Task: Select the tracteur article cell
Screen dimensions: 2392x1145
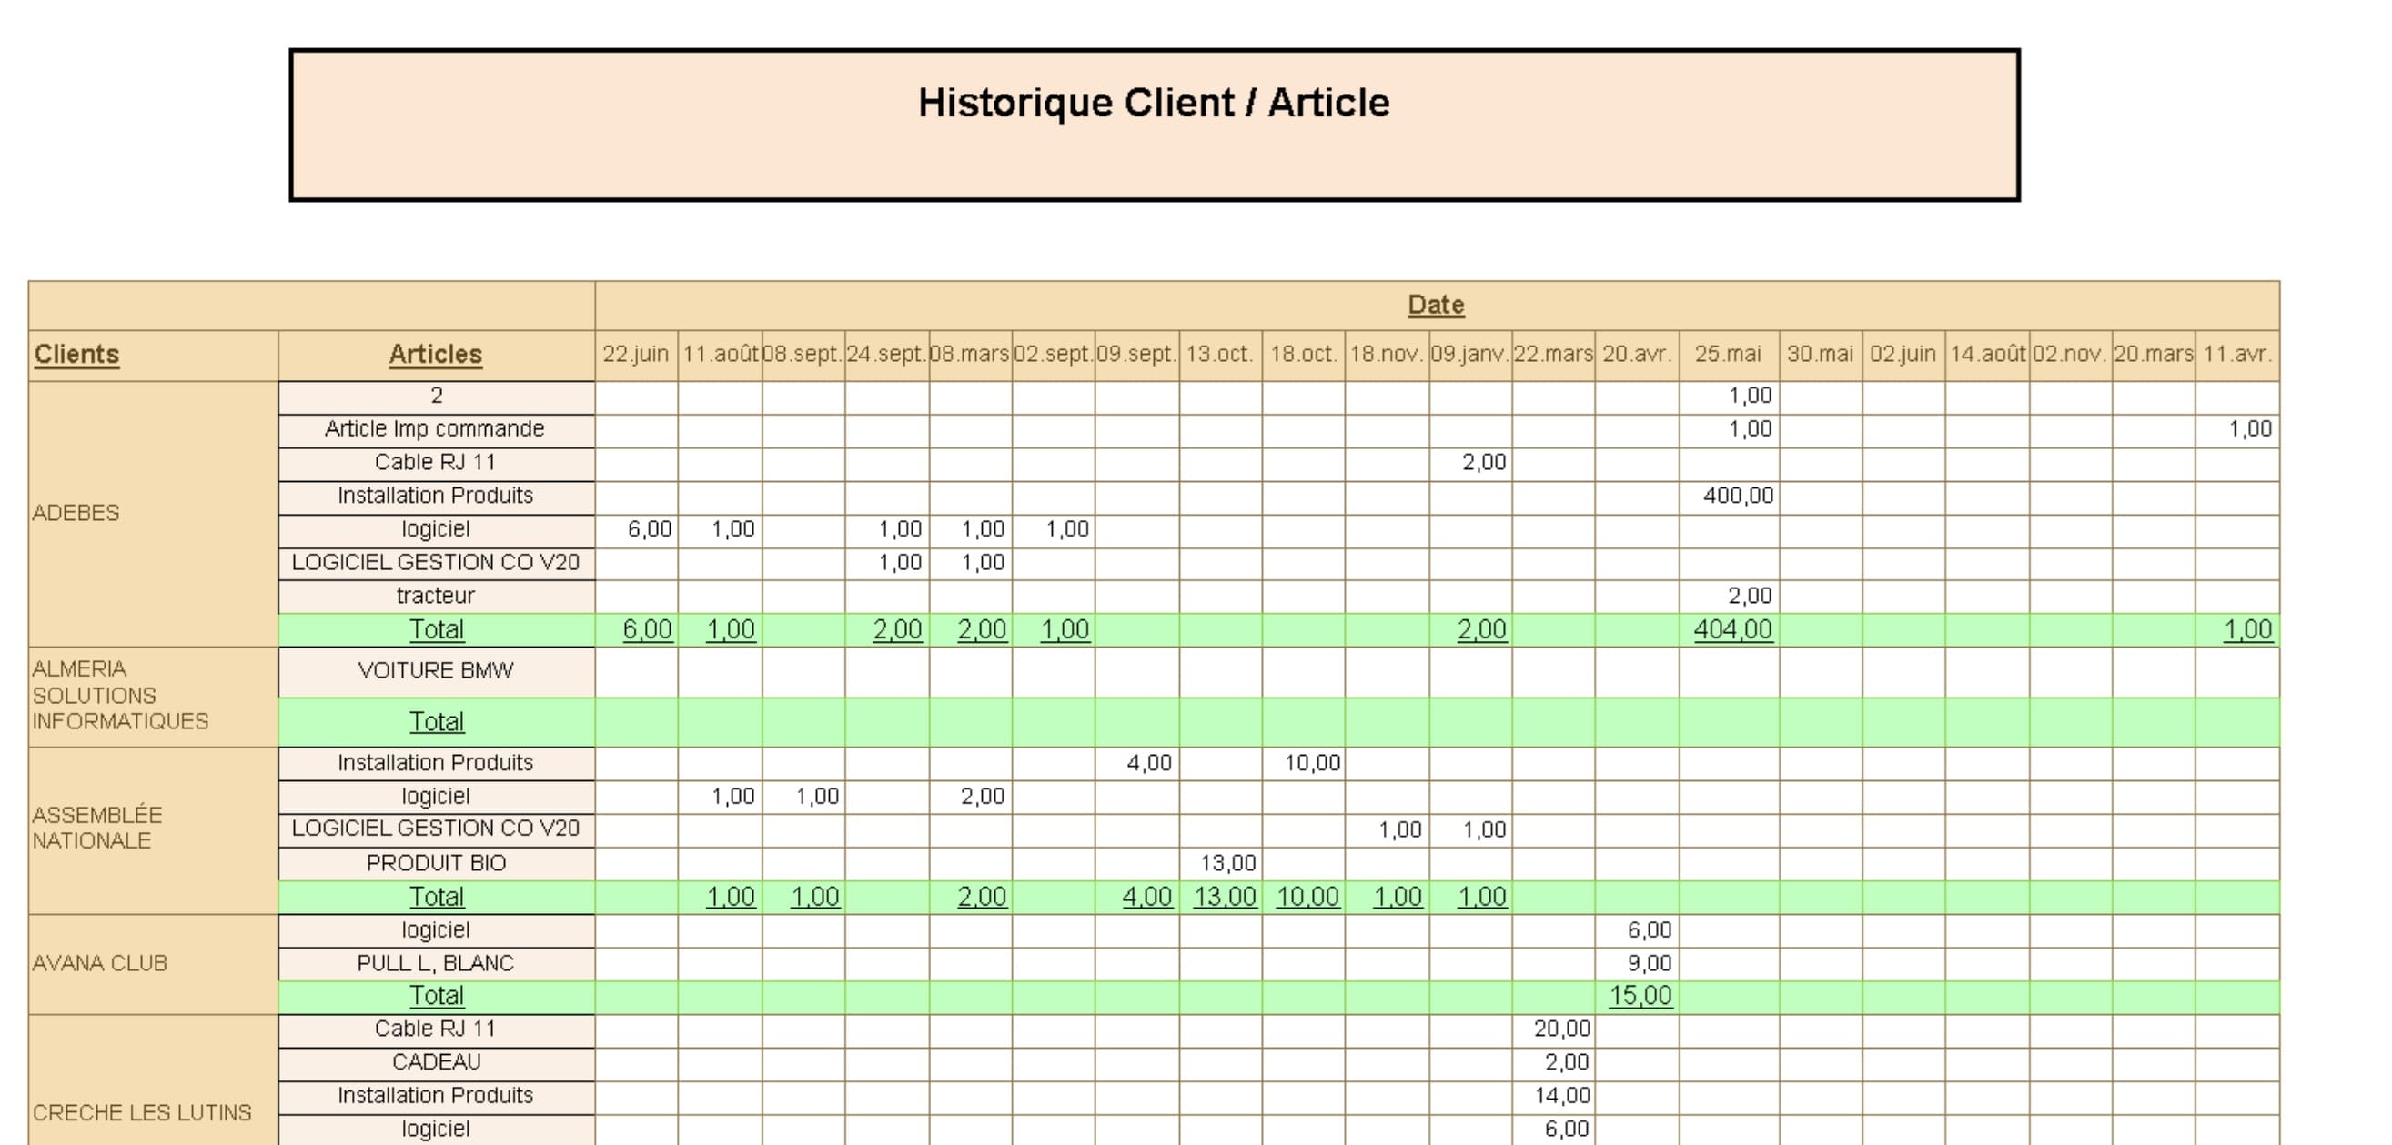Action: [x=437, y=596]
